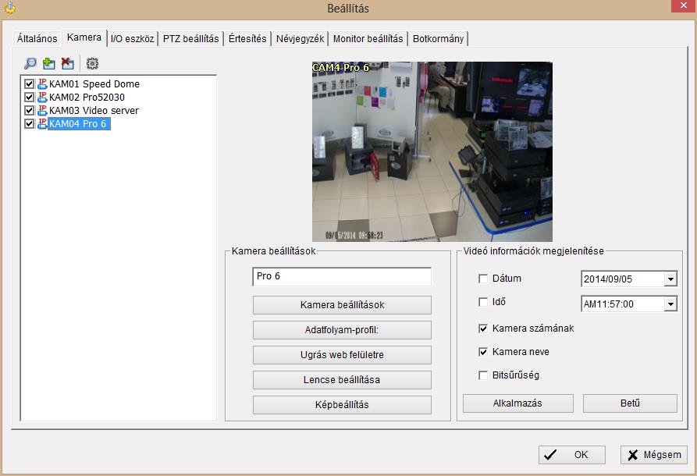Uncheck the KAM03 Video server checkbox
Image resolution: width=697 pixels, height=476 pixels.
tap(30, 110)
